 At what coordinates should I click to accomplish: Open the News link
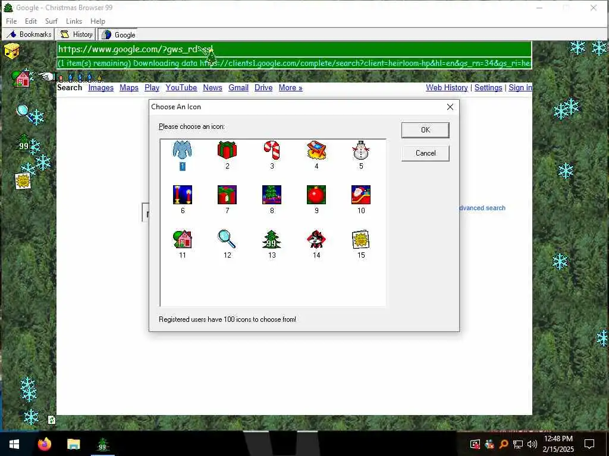[212, 88]
